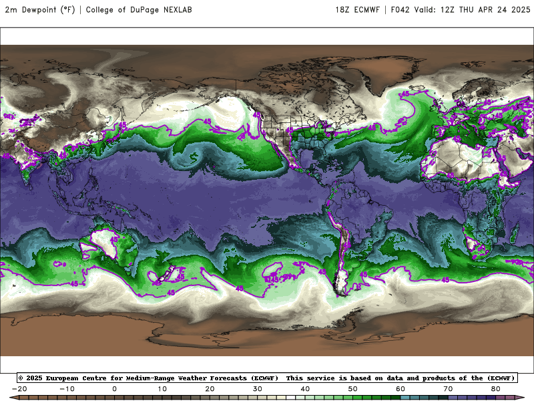Click the -10 label on the color scale
534x401 pixels.
click(67, 389)
